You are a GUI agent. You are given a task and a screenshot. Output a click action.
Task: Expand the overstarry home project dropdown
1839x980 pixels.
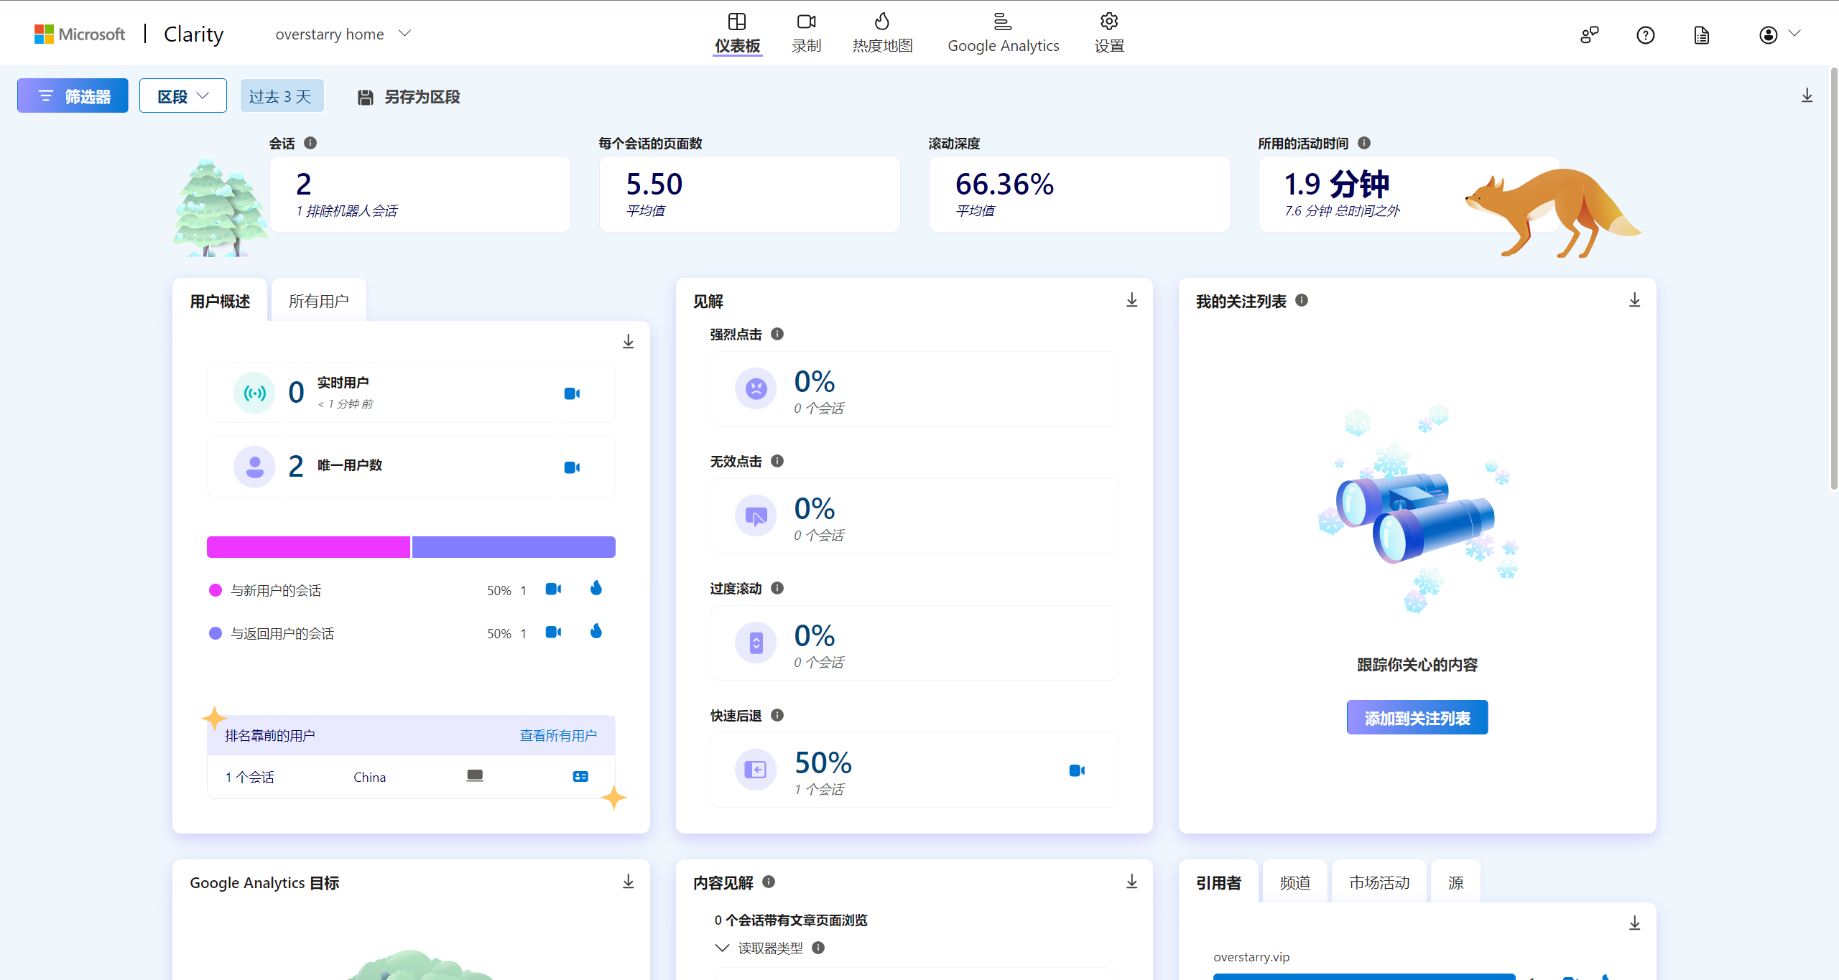(x=343, y=34)
